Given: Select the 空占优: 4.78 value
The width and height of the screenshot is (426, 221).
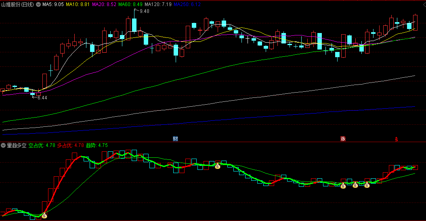Looking at the screenshot, I should [42, 145].
